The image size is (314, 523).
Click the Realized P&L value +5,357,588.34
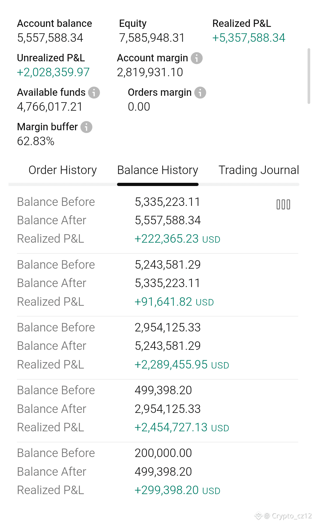coord(249,38)
